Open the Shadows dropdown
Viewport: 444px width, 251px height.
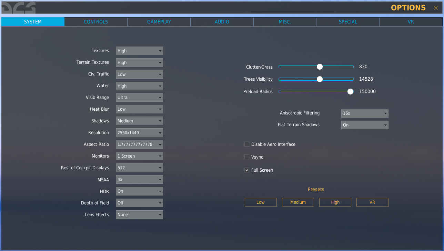(139, 121)
